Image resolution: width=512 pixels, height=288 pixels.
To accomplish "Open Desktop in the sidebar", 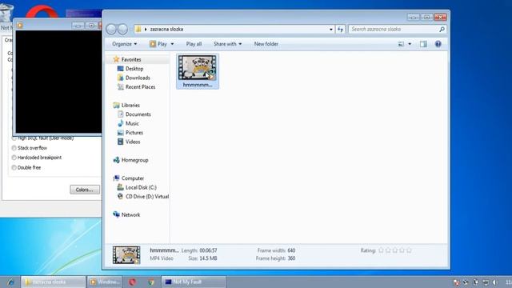I will tap(134, 69).
